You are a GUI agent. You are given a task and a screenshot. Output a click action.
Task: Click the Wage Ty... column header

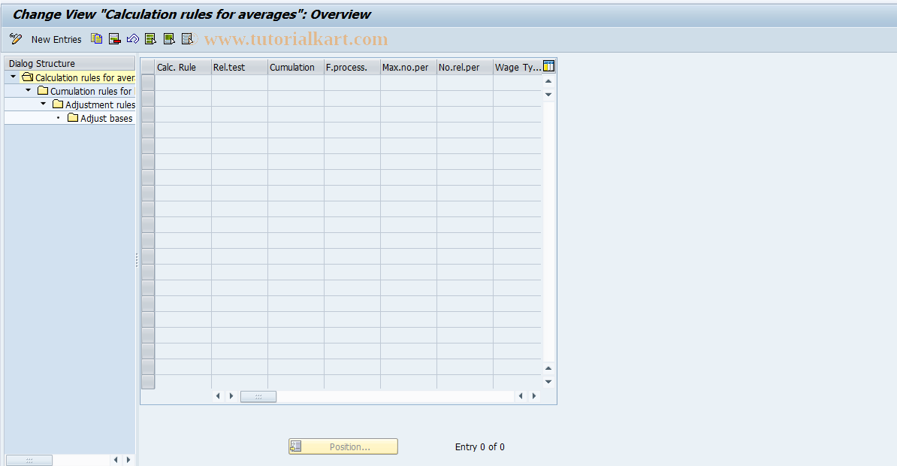click(x=517, y=67)
